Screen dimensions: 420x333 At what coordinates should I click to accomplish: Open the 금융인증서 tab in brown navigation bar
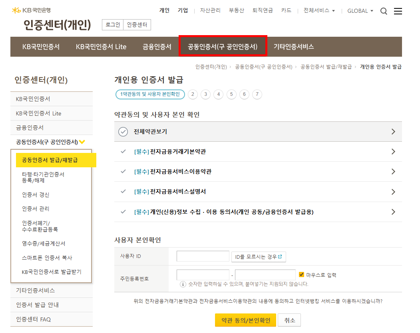pyautogui.click(x=157, y=47)
